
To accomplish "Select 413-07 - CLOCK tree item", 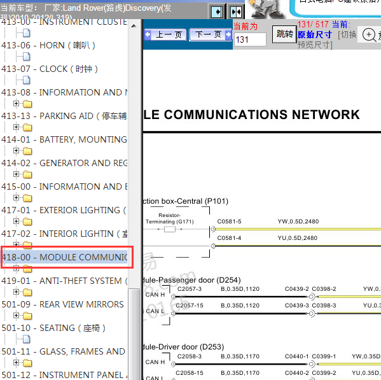I will 50,69.
